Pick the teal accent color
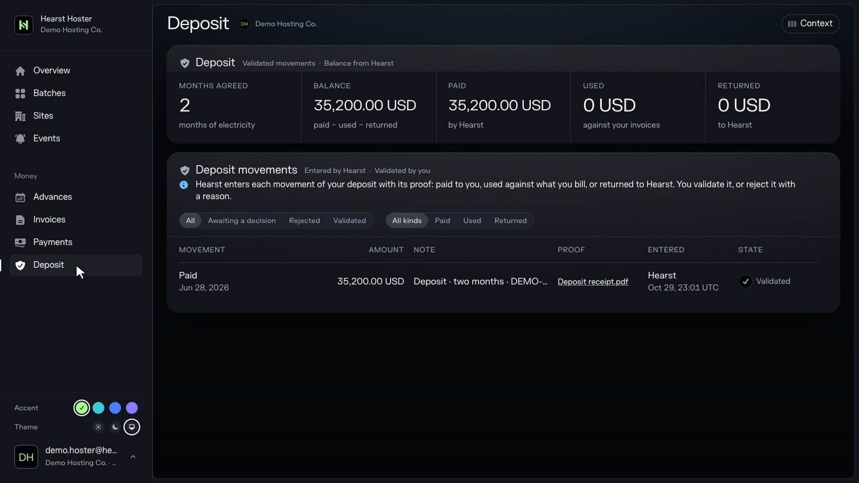The width and height of the screenshot is (859, 483). pyautogui.click(x=98, y=408)
